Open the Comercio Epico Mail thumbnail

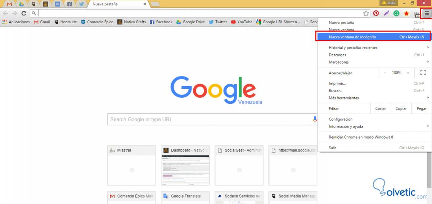click(132, 198)
